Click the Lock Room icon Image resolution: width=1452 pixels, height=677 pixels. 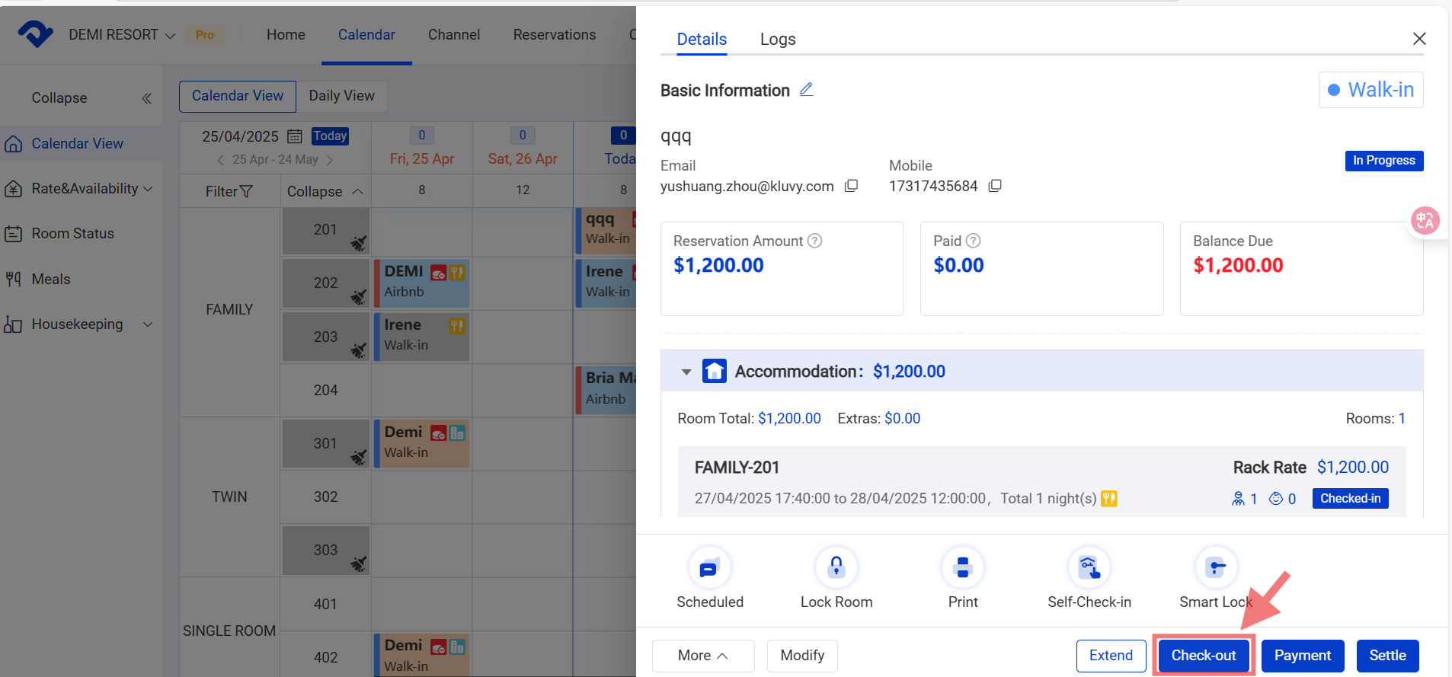(x=836, y=568)
